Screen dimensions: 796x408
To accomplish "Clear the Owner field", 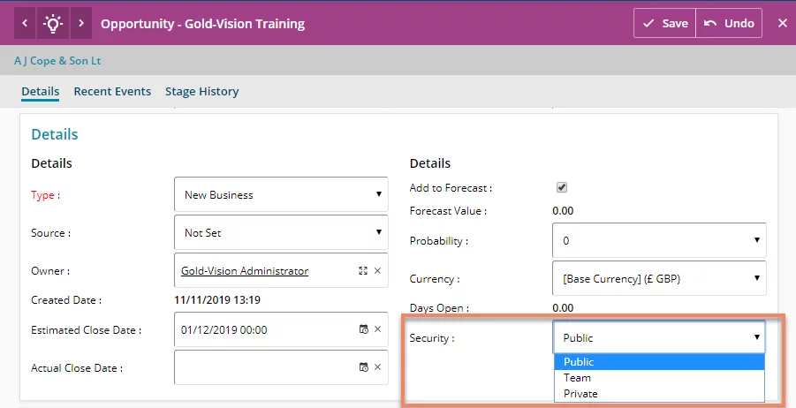I will [x=378, y=271].
